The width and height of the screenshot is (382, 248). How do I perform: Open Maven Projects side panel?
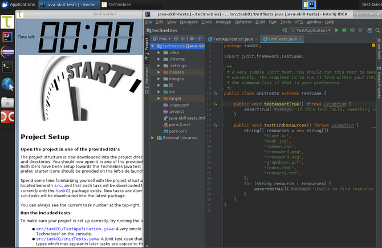point(379,83)
